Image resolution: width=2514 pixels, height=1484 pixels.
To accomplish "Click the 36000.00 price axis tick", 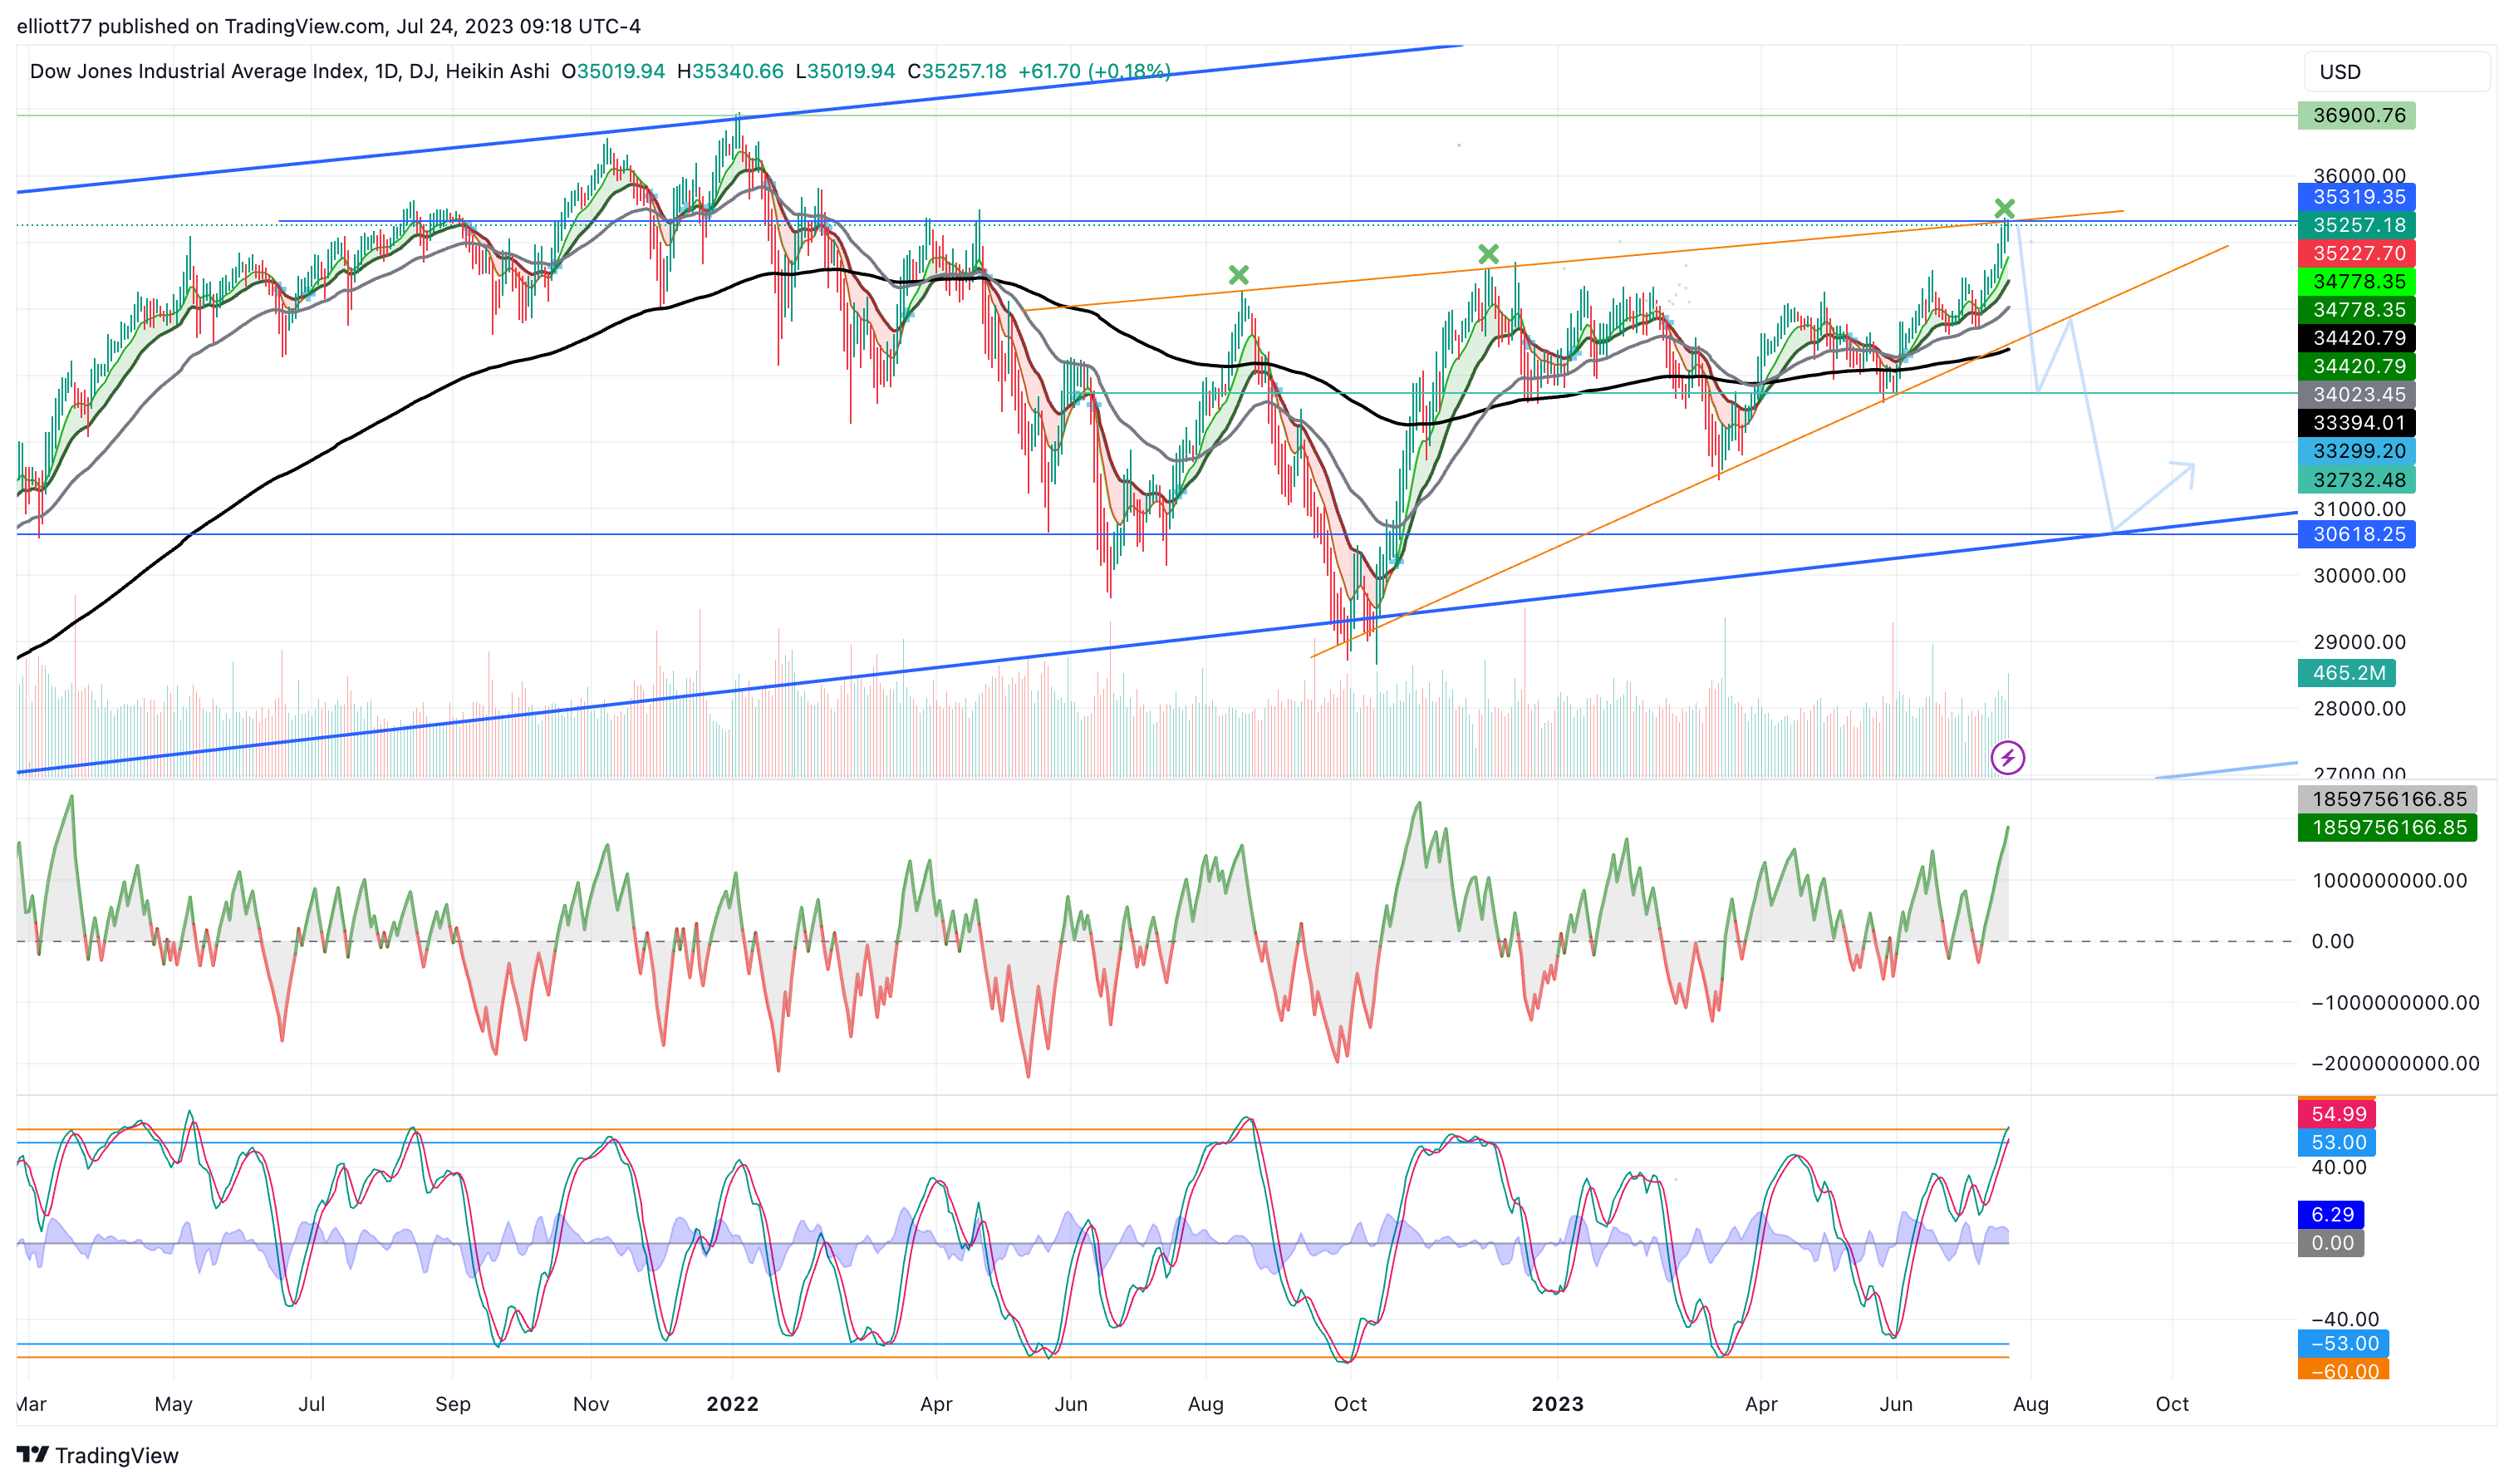I will pos(2359,176).
